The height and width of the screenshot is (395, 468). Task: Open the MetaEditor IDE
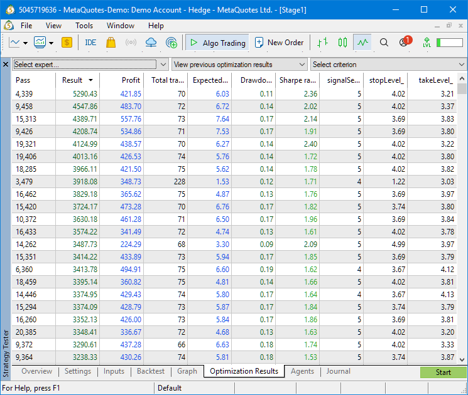90,43
